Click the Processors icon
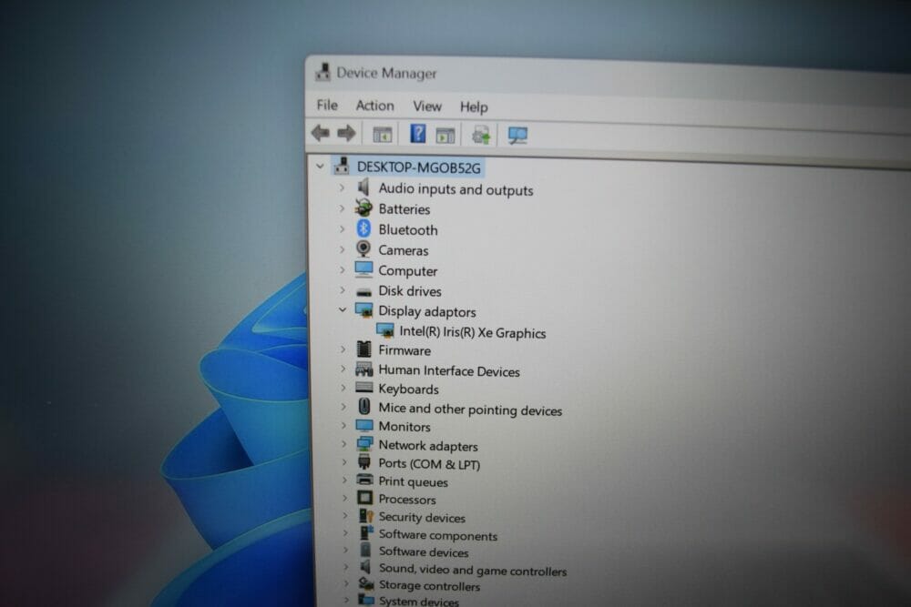The width and height of the screenshot is (911, 607). tap(365, 498)
